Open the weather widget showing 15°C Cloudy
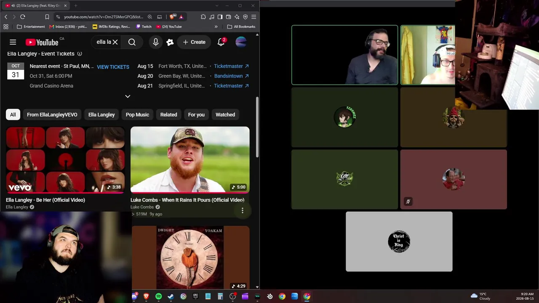The image size is (539, 303). [x=480, y=296]
